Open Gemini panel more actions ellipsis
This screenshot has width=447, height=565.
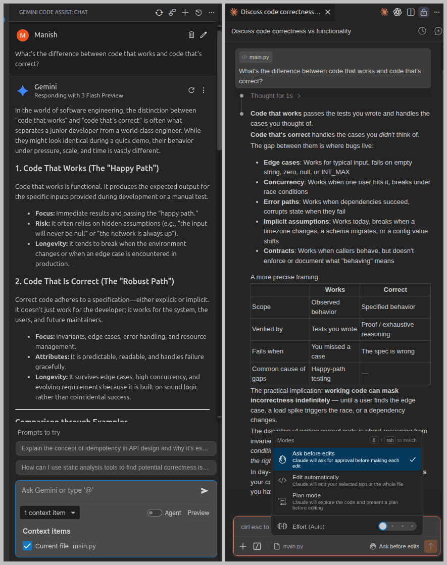pos(212,13)
